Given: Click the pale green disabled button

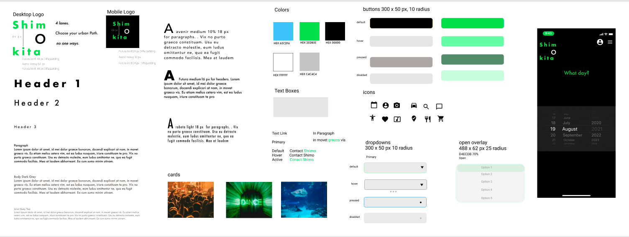Looking at the screenshot, I should click(473, 76).
